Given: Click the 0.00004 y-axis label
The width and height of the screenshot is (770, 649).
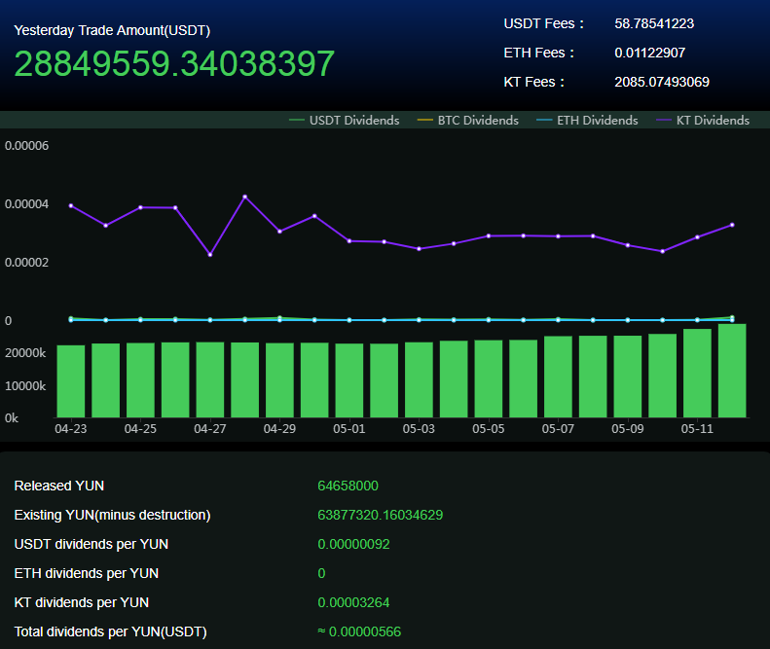Looking at the screenshot, I should click(x=26, y=204).
